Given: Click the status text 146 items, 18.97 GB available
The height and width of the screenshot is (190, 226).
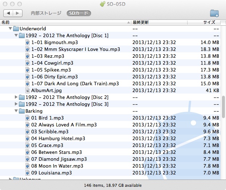Looking at the screenshot, I should click(113, 185).
